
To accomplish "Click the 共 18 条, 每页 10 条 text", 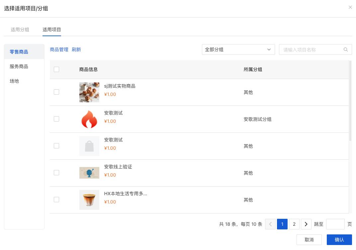I will (241, 224).
